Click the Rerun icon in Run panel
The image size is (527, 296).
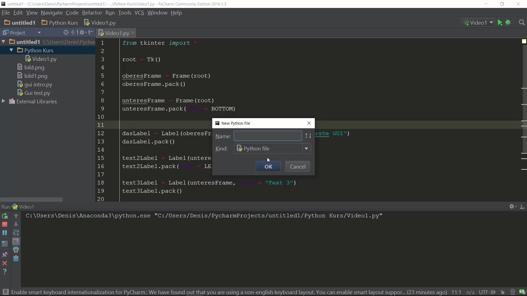tap(5, 216)
